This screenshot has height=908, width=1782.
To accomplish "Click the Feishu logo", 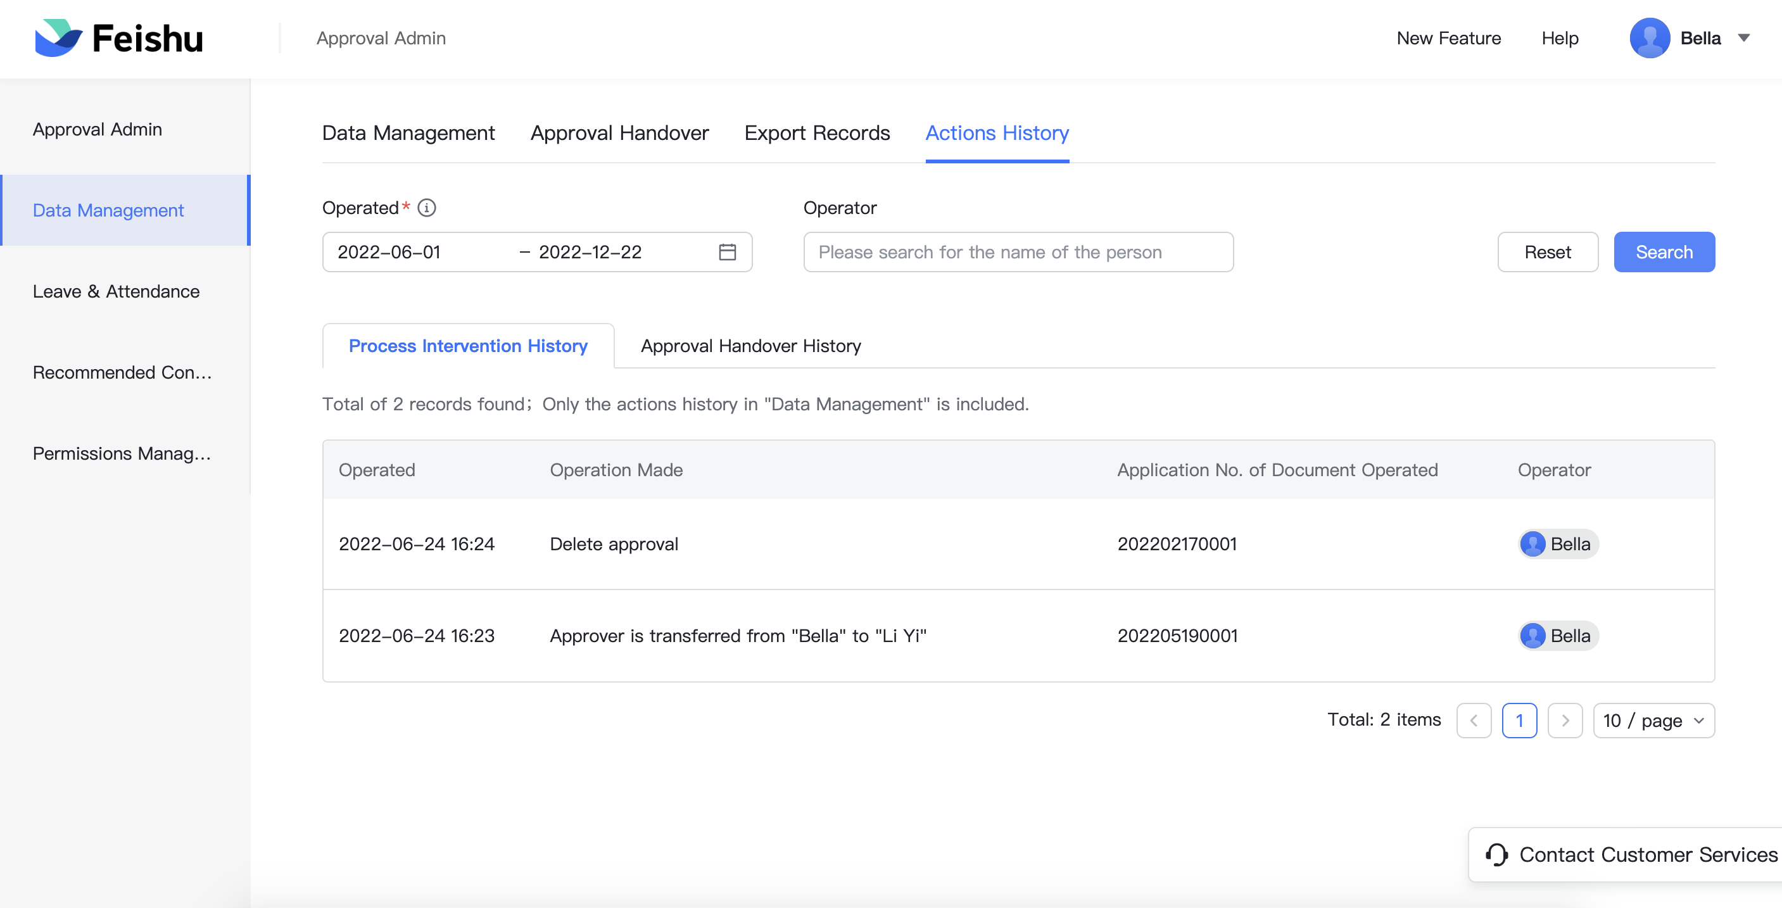I will click(119, 38).
